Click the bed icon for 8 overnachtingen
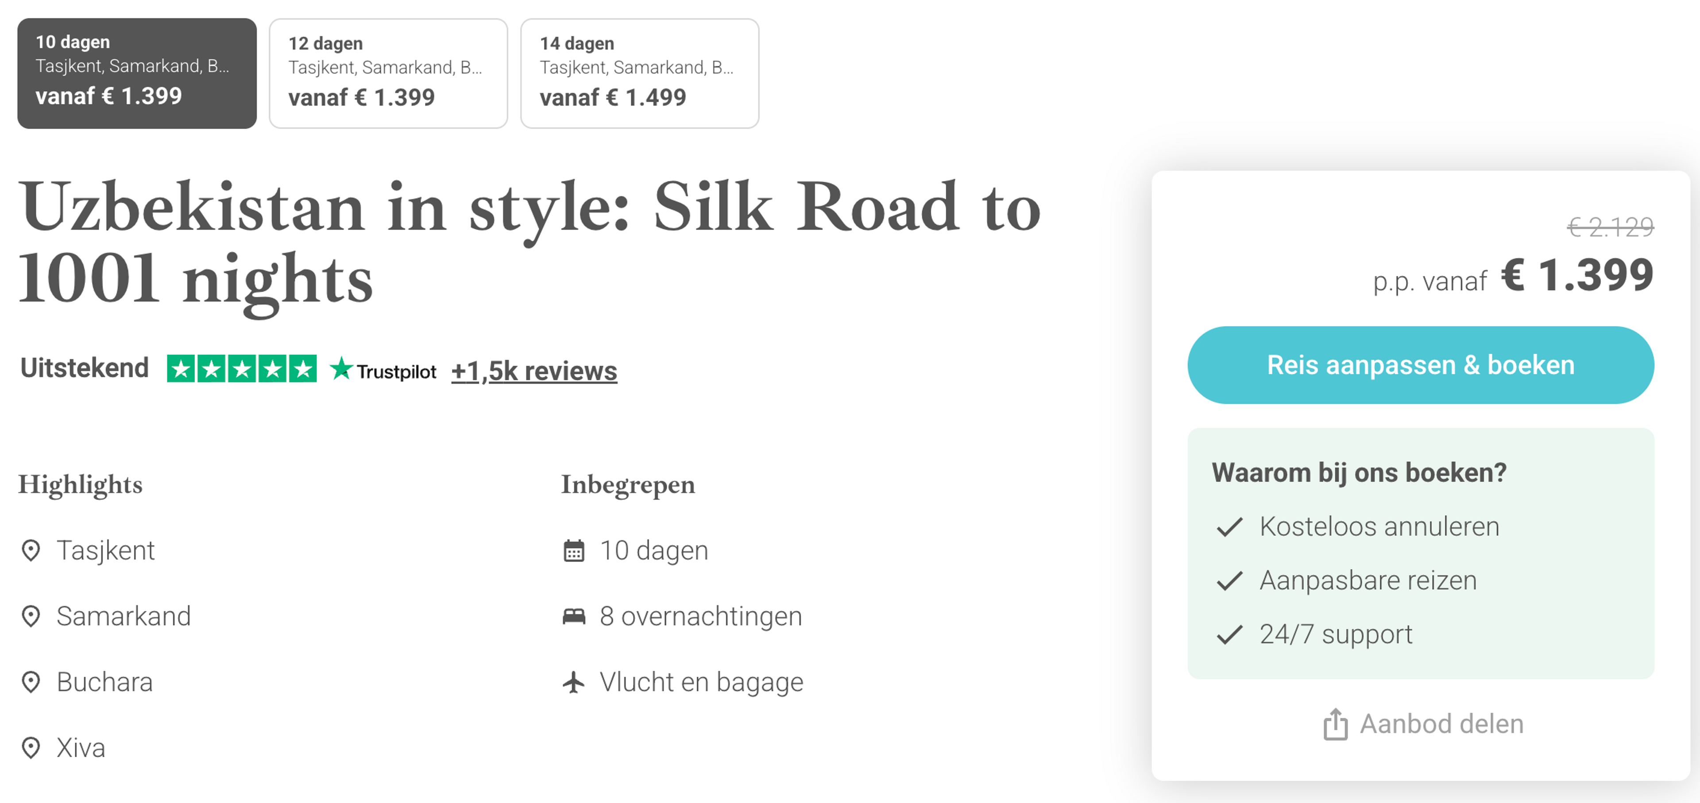1700x803 pixels. [573, 616]
